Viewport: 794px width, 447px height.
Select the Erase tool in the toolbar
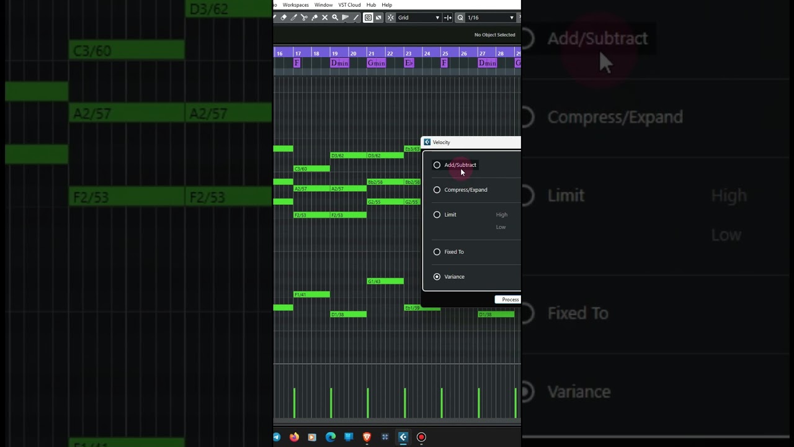(283, 17)
